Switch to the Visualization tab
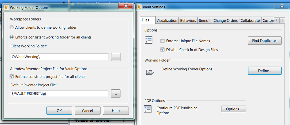The width and height of the screenshot is (290, 125). coord(167,21)
